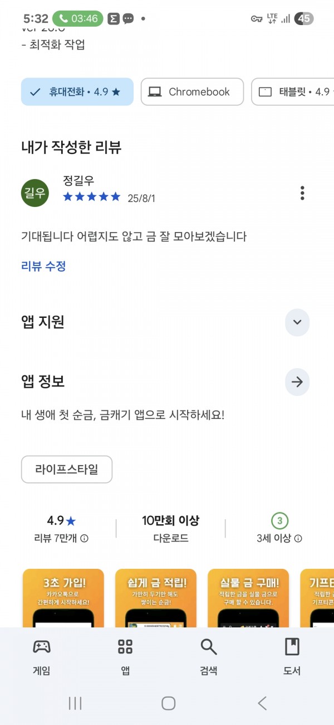Open 앱 정보 details with arrow button
This screenshot has width=334, height=725.
[x=297, y=382]
